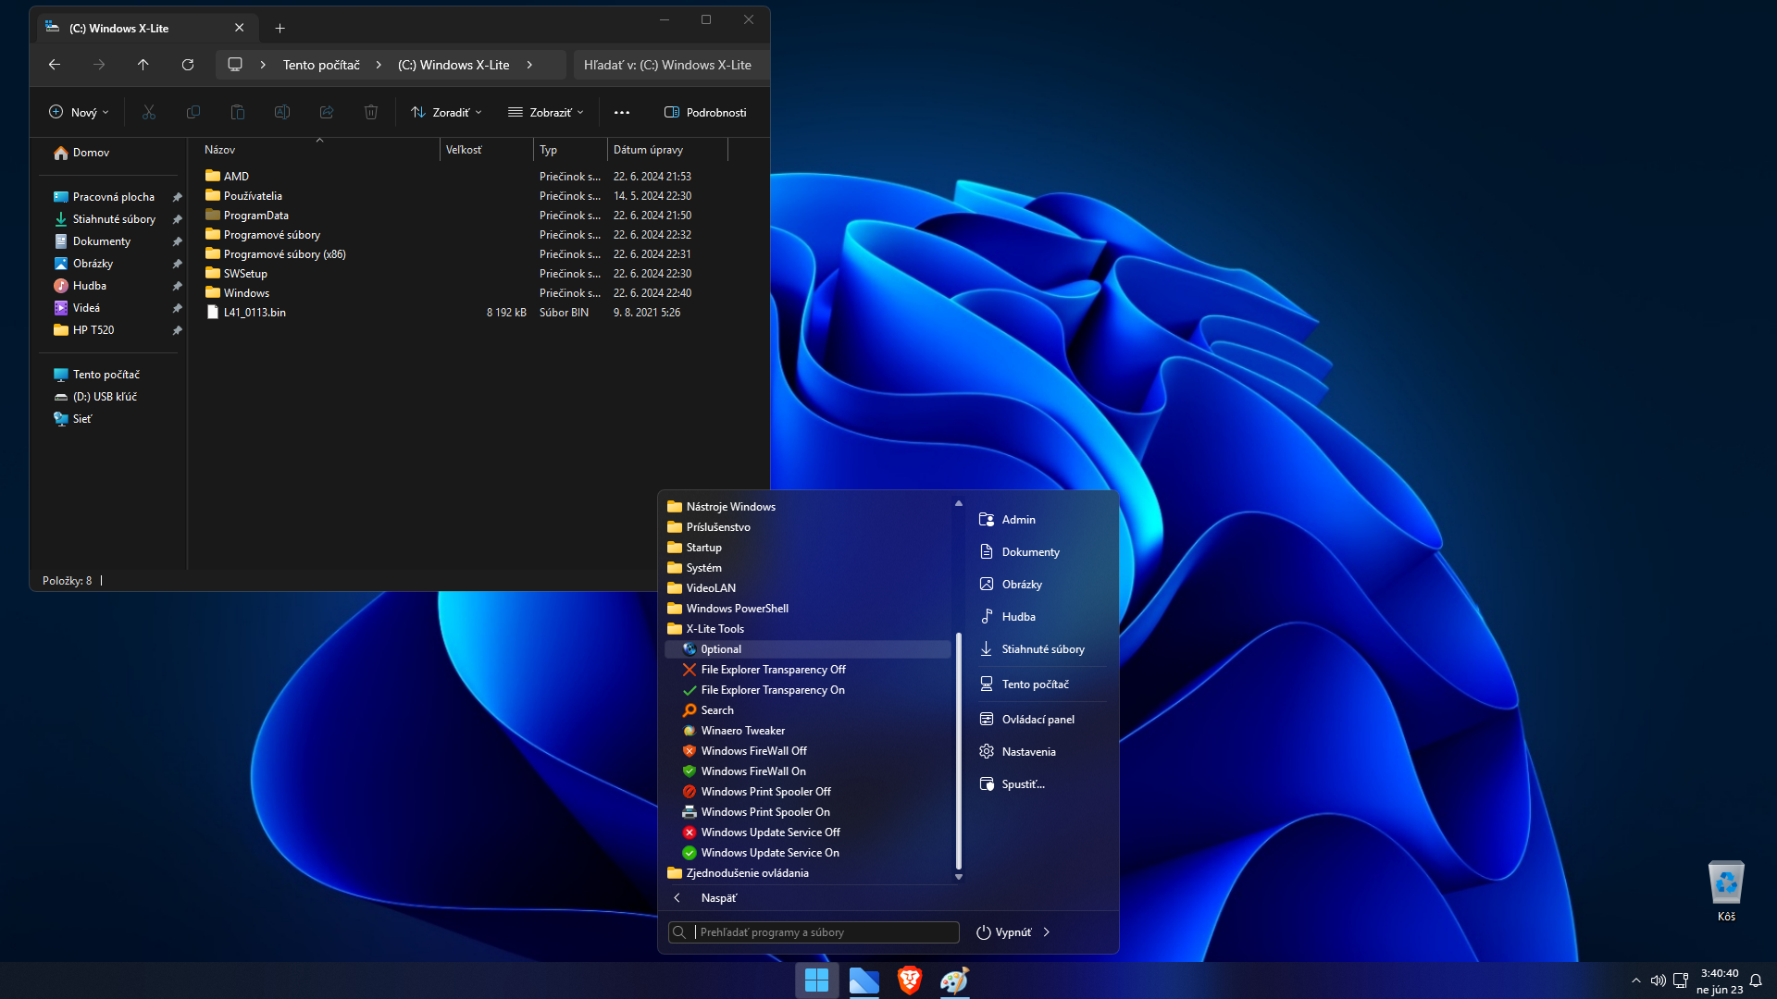This screenshot has width=1777, height=999.
Task: Click the Vypnúť shutdown button
Action: 1004,932
